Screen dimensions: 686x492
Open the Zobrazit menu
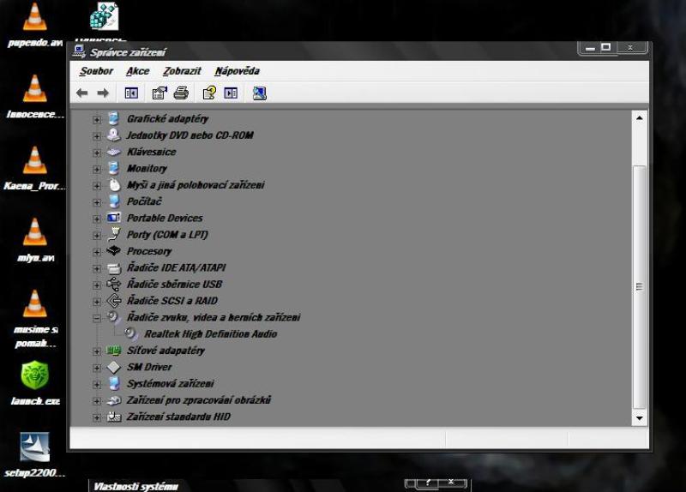[x=182, y=71]
